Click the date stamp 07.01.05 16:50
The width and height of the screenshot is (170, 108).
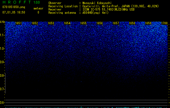pyautogui.click(x=14, y=12)
